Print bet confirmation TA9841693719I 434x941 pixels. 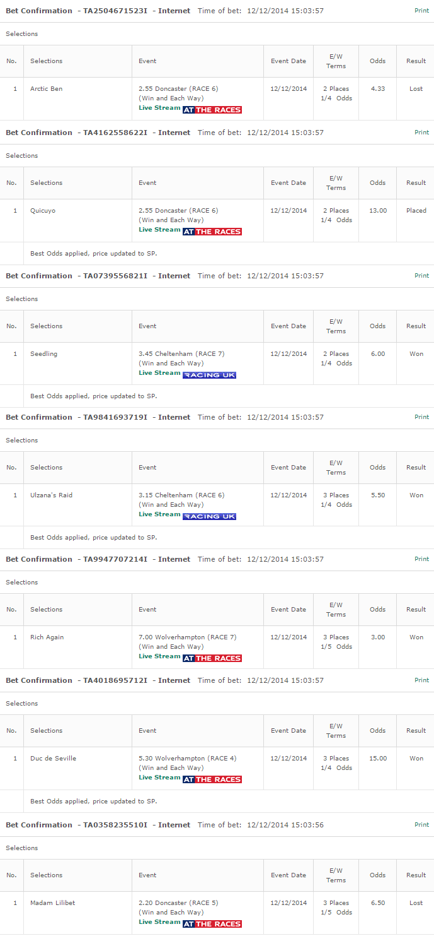(421, 417)
